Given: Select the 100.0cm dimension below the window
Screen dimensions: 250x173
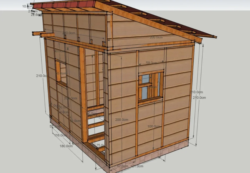Looking at the screenshot, I should tap(154, 126).
